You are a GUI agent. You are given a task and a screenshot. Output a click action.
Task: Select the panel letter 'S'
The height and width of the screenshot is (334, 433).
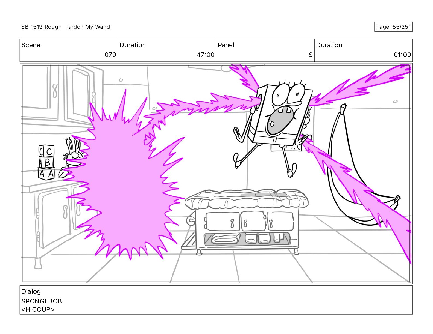click(x=311, y=55)
